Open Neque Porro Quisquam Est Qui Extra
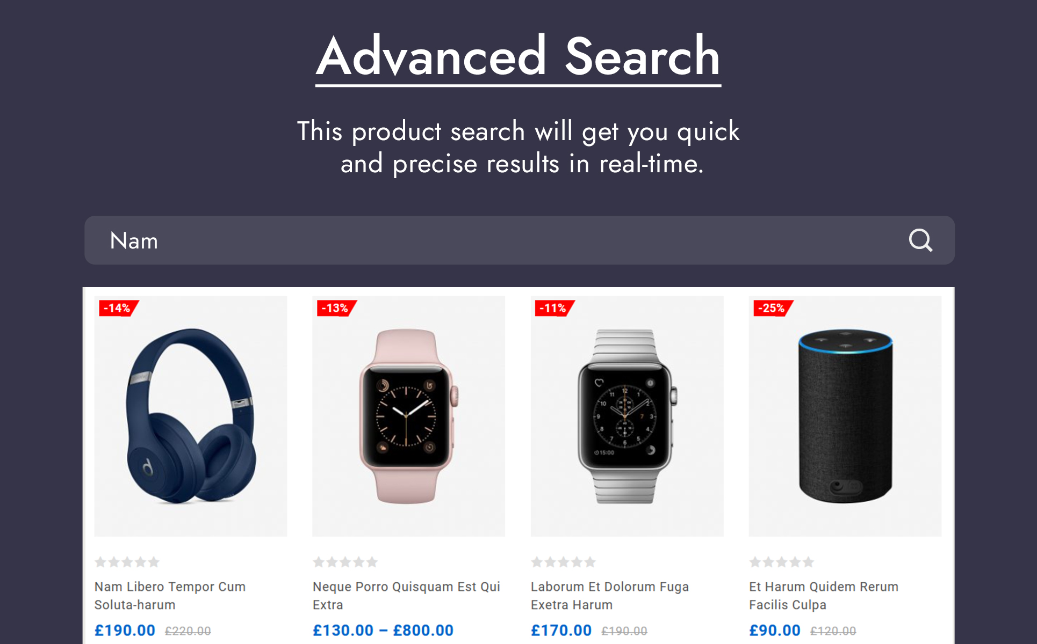Viewport: 1037px width, 644px height. [x=406, y=596]
